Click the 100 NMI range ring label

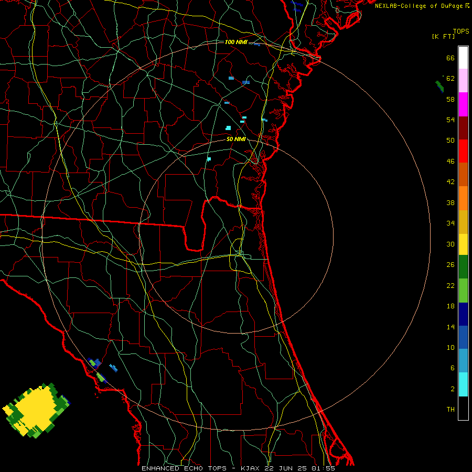click(x=236, y=42)
